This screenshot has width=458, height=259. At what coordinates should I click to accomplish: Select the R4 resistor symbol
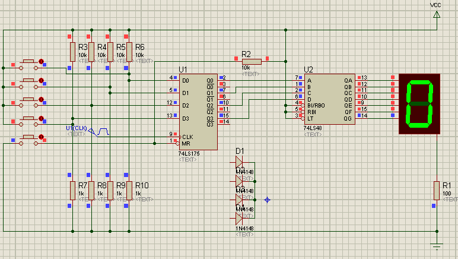pyautogui.click(x=91, y=52)
